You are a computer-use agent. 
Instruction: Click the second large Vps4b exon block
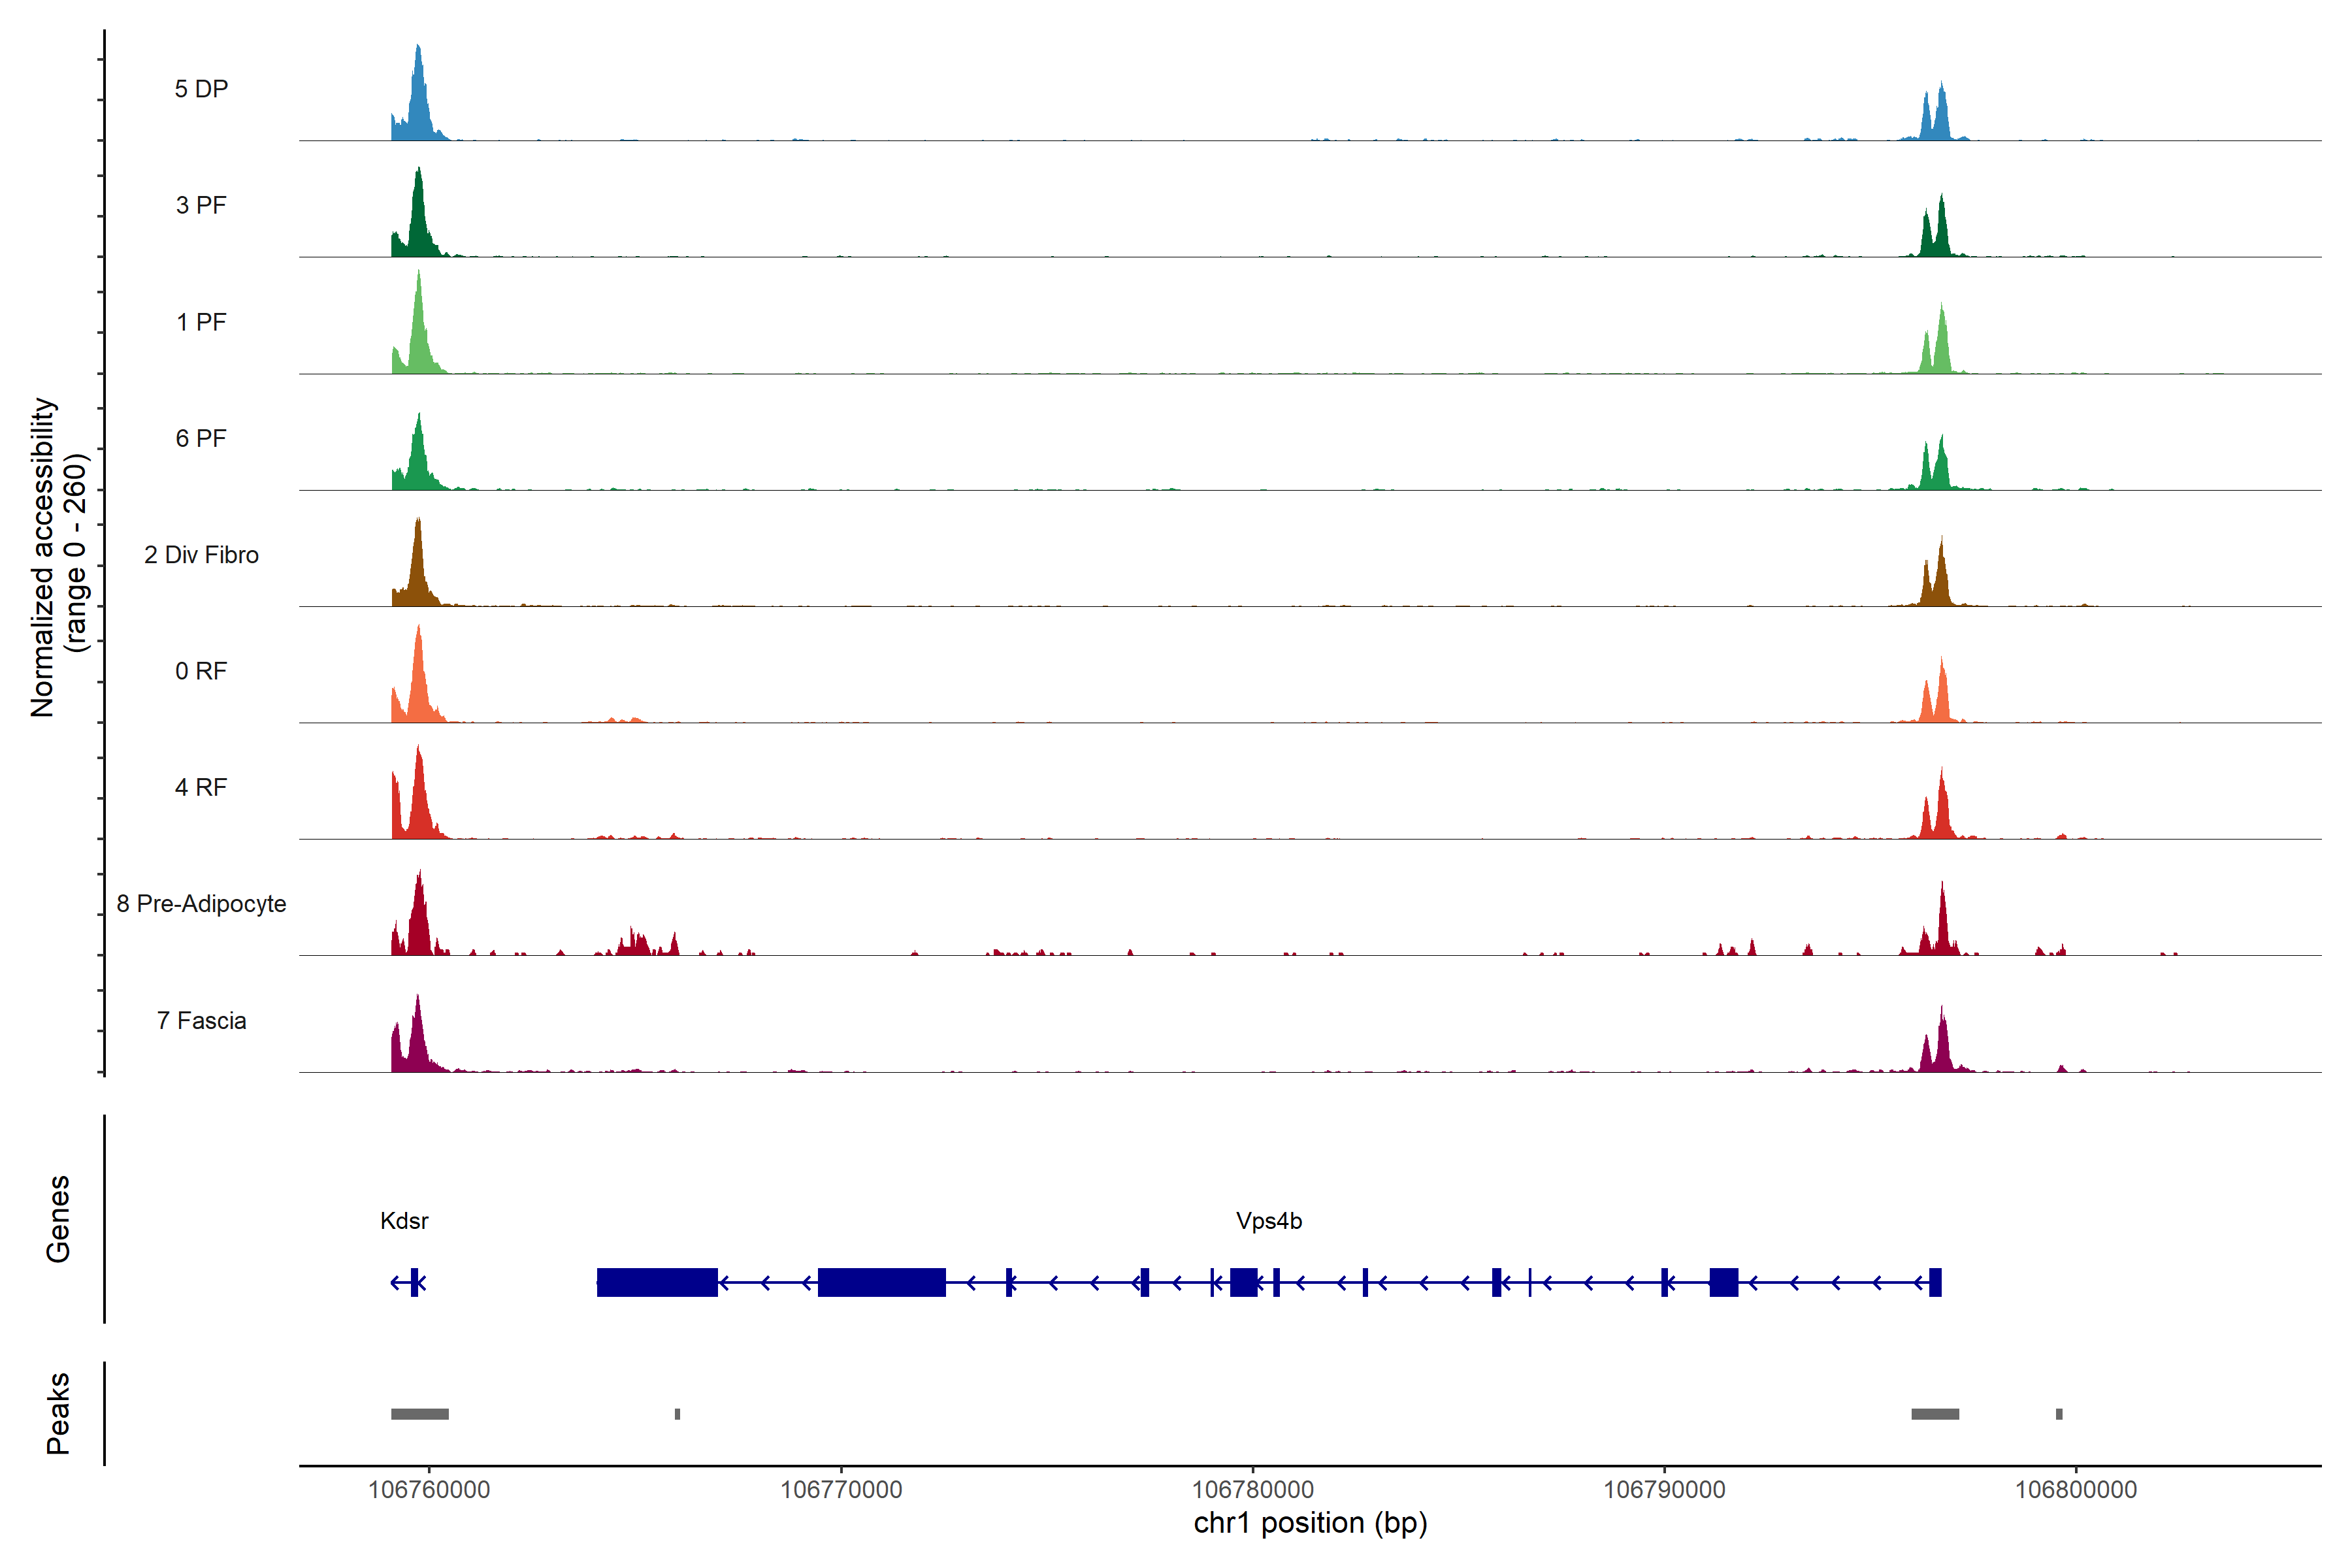point(657,1282)
